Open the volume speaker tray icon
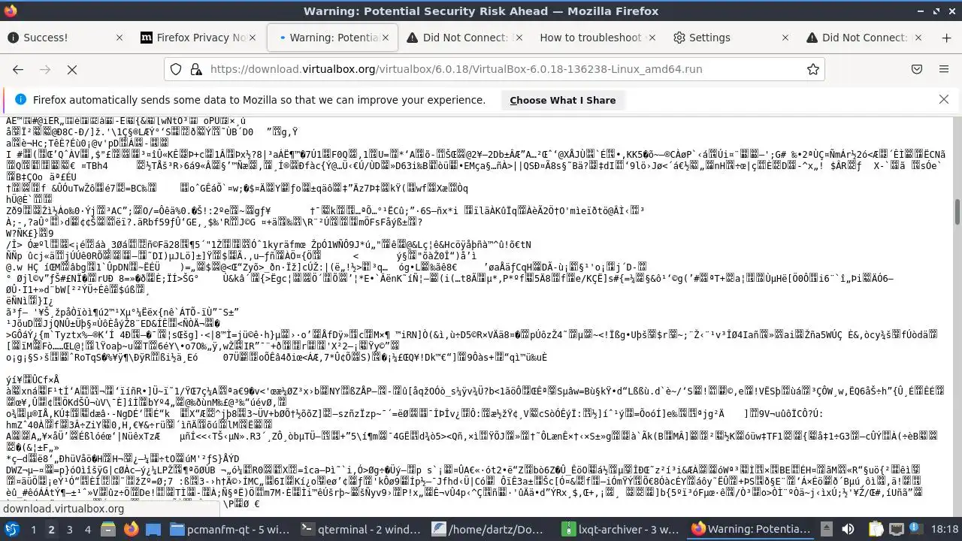Screen dimensions: 962x541 pyautogui.click(x=848, y=529)
